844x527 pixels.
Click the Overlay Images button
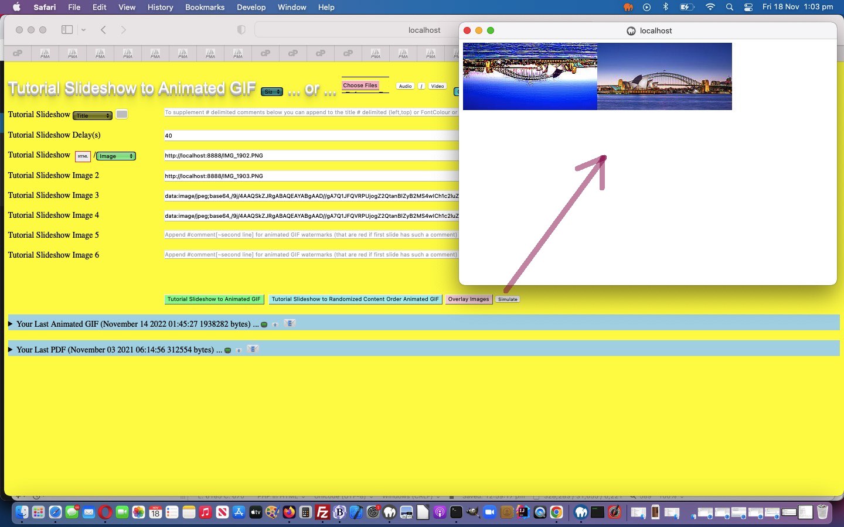(x=468, y=299)
